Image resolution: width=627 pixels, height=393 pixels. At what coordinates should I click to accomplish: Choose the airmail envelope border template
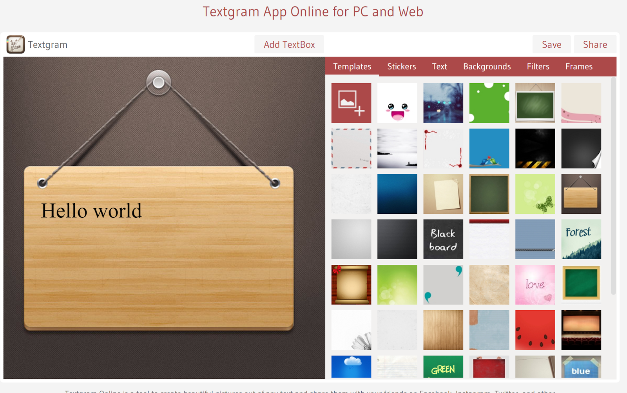click(x=351, y=148)
